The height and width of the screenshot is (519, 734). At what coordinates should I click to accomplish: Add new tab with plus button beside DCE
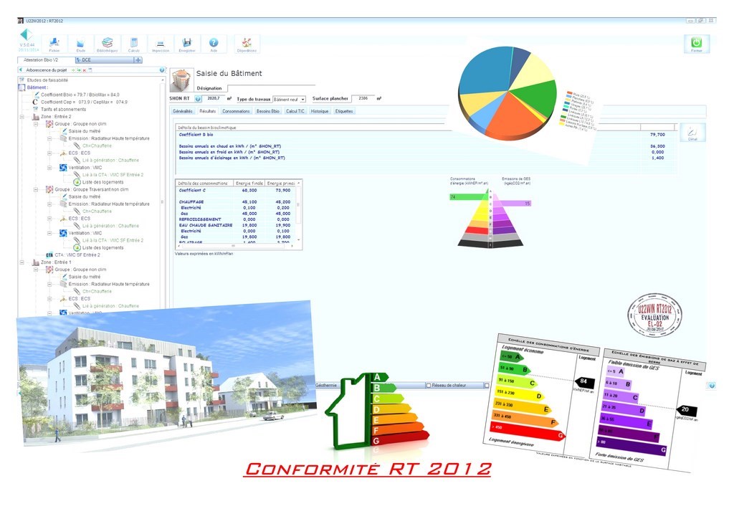pos(138,60)
